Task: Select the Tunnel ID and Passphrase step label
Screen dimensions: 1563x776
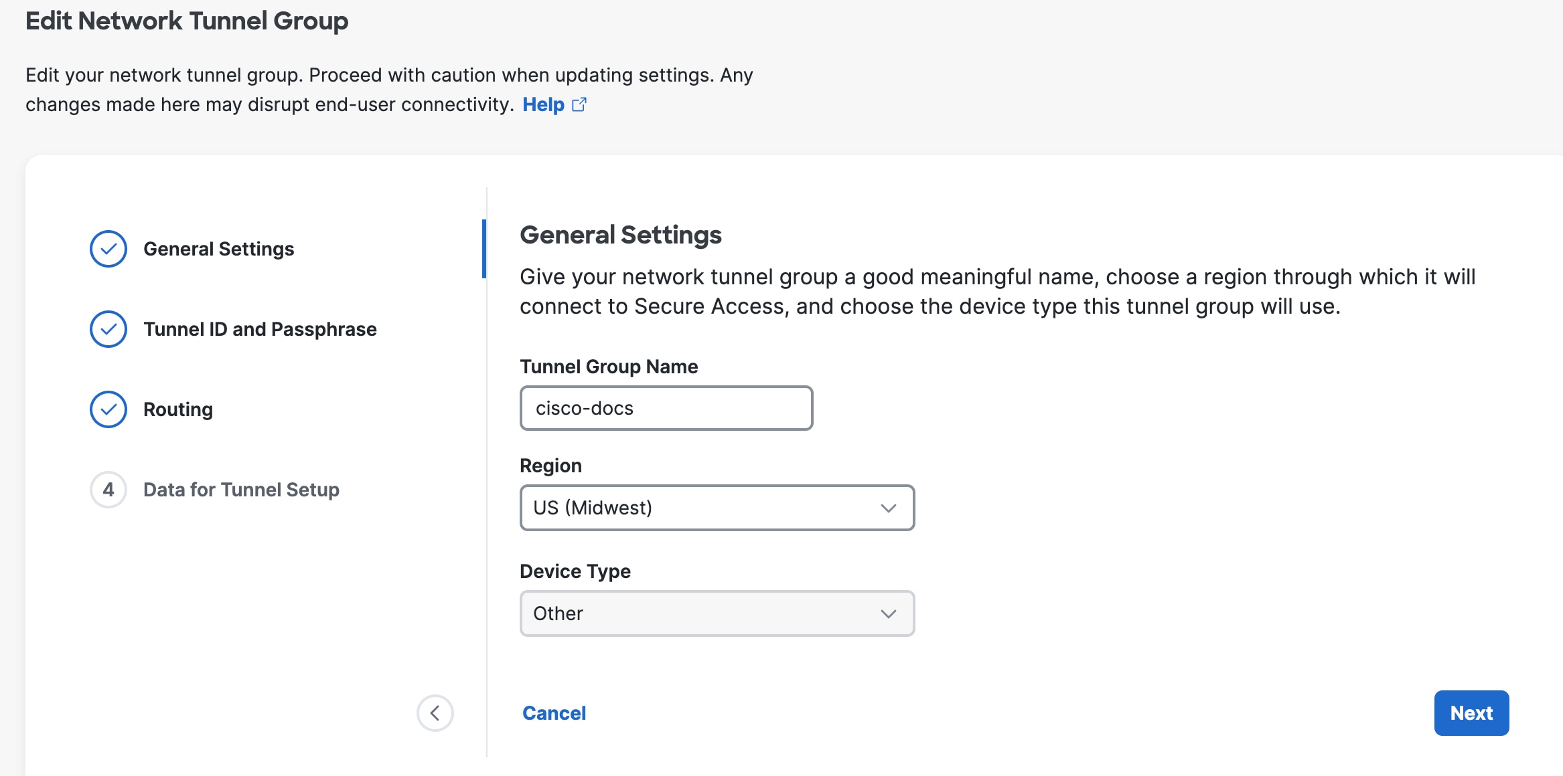Action: [260, 328]
